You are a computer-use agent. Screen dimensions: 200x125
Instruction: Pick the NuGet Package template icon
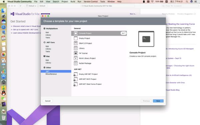76,63
